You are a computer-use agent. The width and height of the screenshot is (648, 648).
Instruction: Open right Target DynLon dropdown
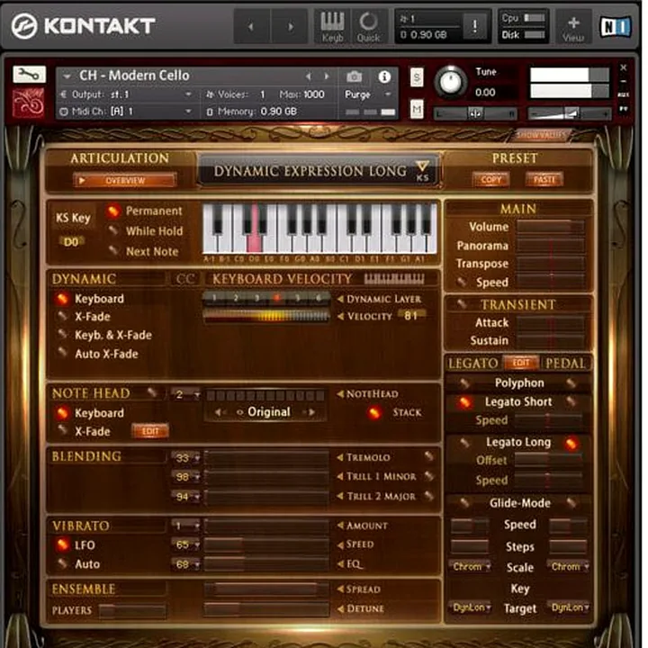click(x=569, y=607)
